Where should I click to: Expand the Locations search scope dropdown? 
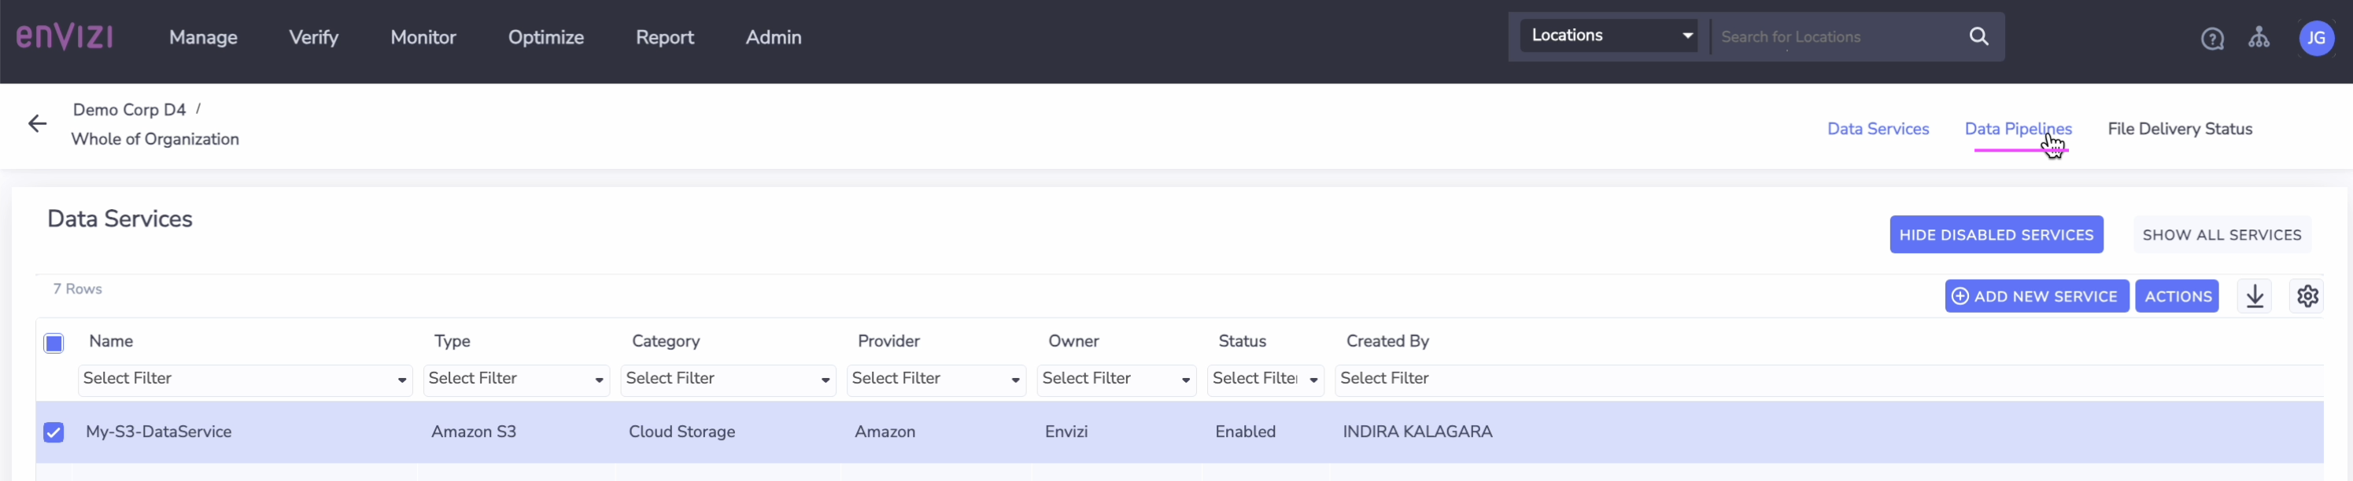click(1608, 36)
